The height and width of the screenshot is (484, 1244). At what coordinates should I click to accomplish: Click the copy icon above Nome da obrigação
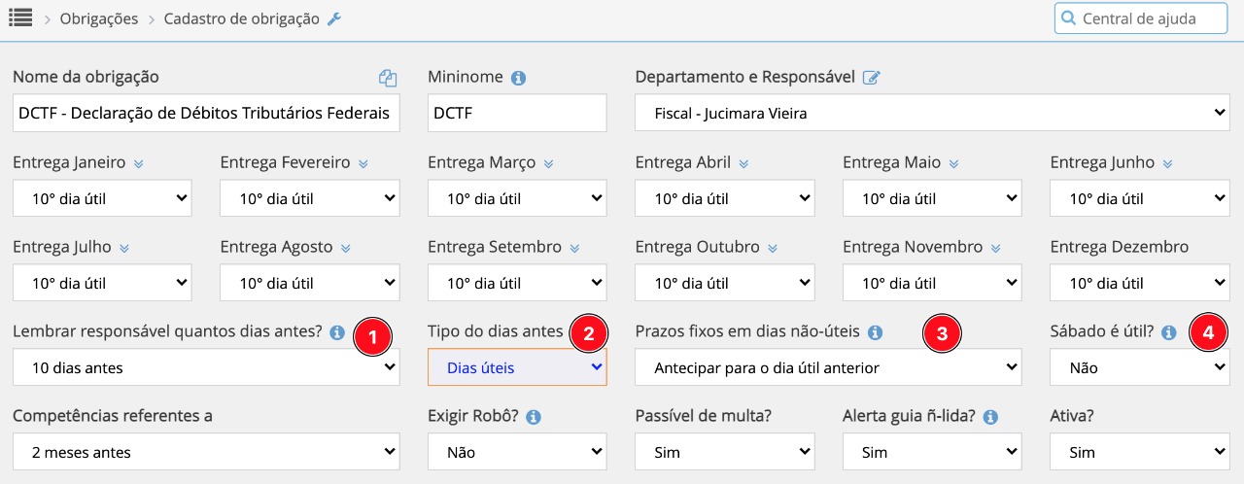pos(388,78)
